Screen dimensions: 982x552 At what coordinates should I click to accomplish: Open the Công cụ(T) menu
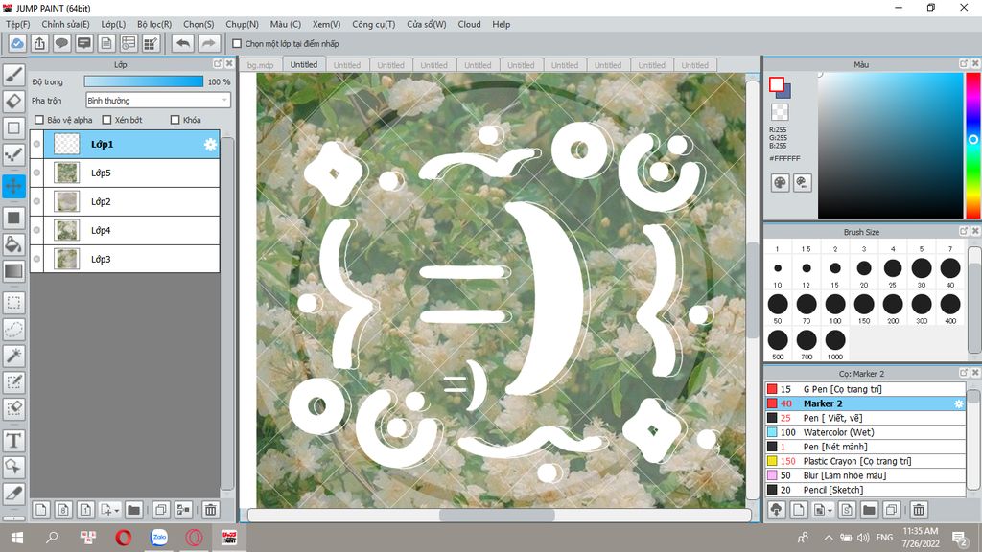[373, 24]
